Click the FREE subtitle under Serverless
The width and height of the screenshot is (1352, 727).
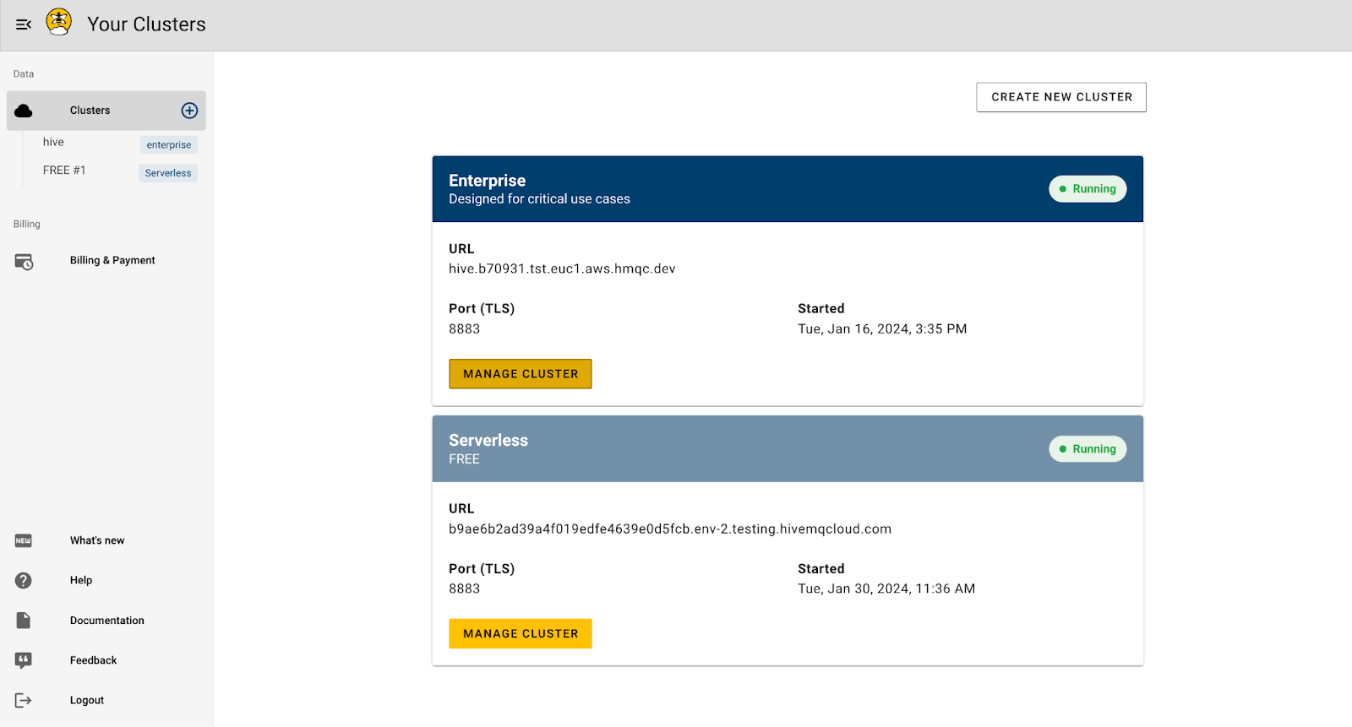464,459
